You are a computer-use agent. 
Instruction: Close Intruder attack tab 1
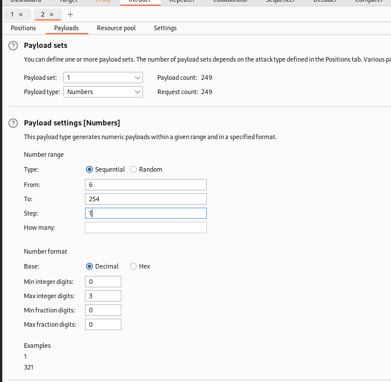21,14
